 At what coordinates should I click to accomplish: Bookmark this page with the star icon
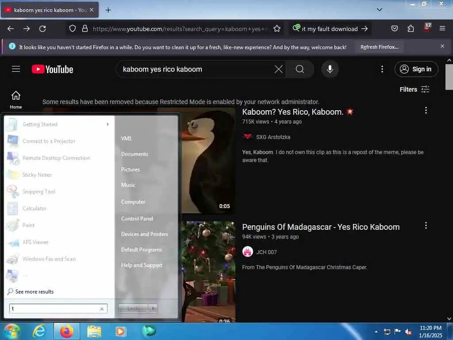[277, 28]
